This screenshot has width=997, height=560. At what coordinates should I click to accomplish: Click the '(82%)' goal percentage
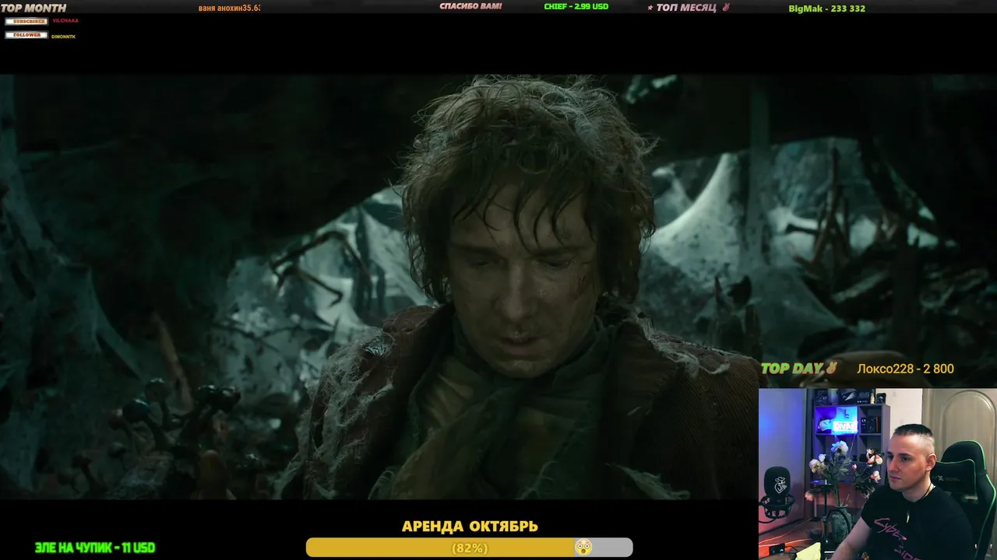pyautogui.click(x=470, y=548)
